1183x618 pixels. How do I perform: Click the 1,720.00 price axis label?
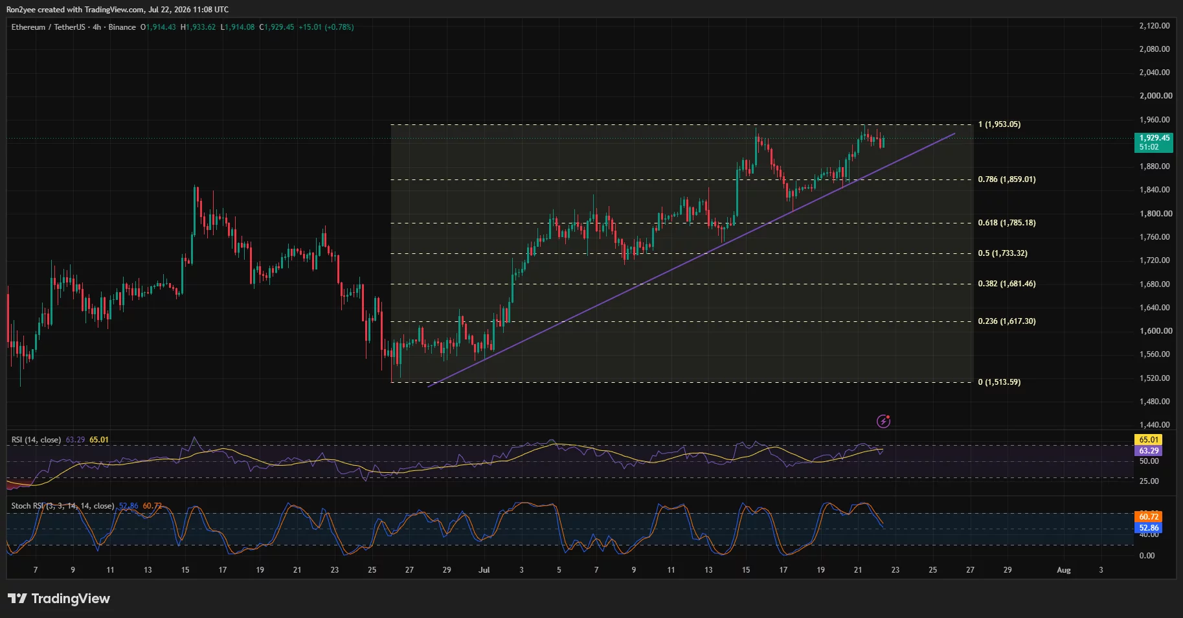click(x=1155, y=260)
